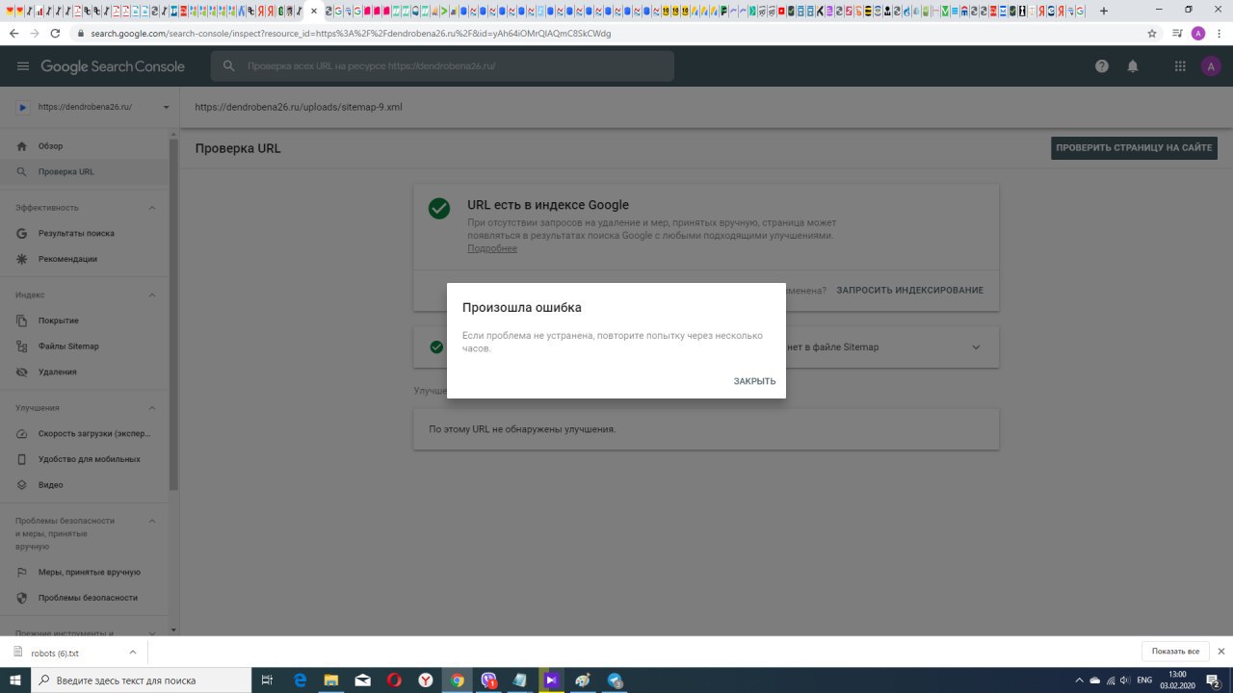Open Меры, принятые вручную
This screenshot has width=1233, height=693.
(x=85, y=573)
